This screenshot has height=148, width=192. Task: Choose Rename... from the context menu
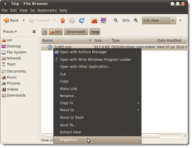(x=97, y=96)
